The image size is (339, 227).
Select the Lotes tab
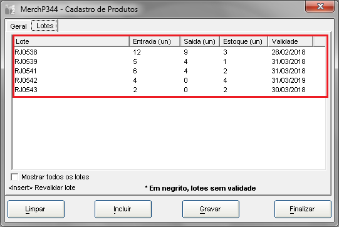(x=44, y=26)
